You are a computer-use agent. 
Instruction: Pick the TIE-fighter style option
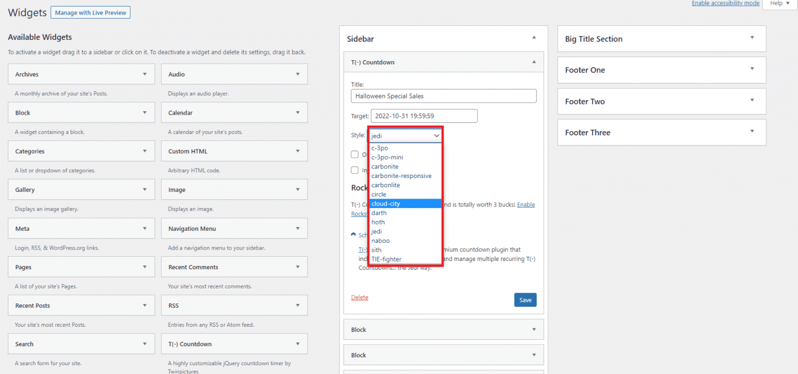[386, 259]
